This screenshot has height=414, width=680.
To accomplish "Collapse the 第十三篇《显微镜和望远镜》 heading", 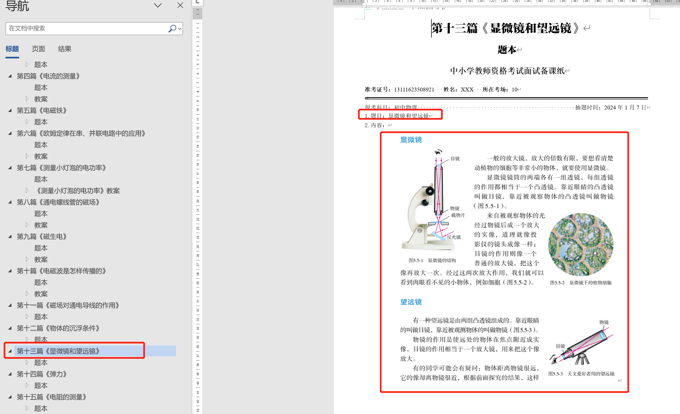I will (10, 351).
